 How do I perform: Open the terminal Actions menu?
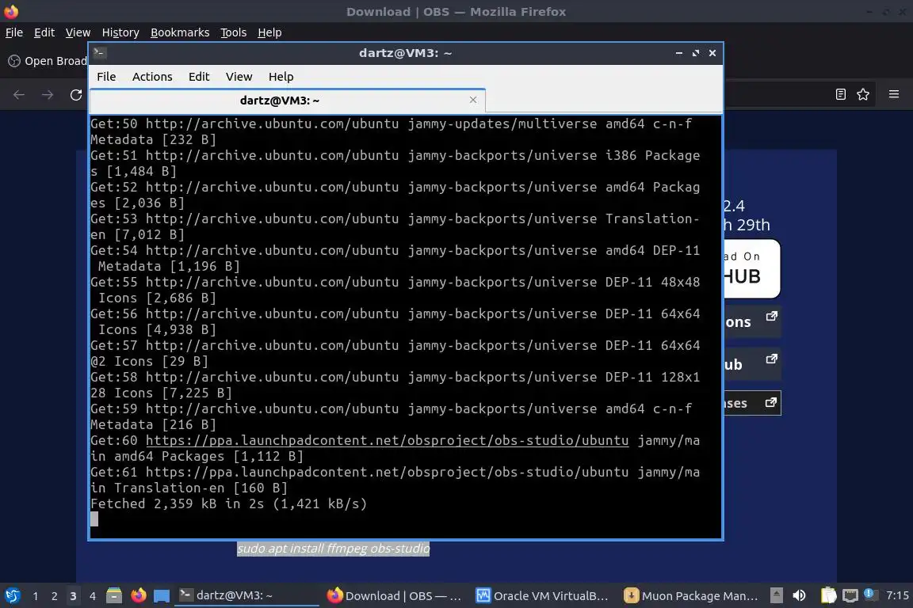[152, 77]
